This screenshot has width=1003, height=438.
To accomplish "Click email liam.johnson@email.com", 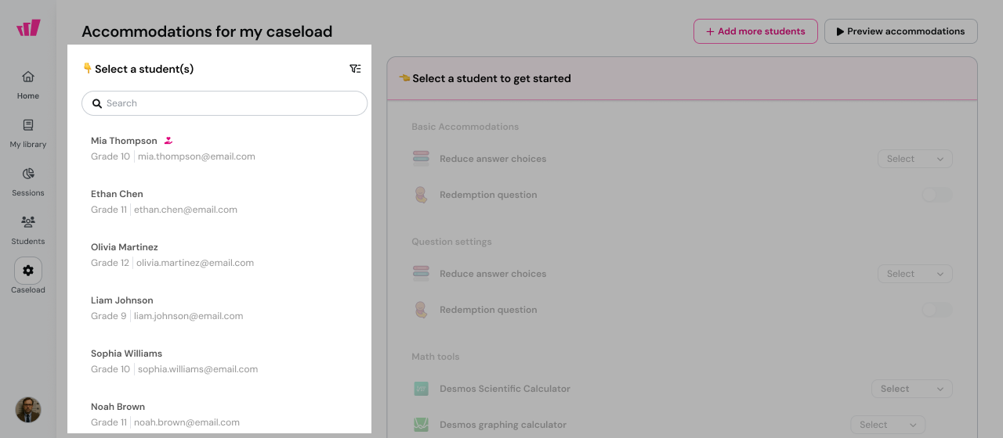I will 187,316.
